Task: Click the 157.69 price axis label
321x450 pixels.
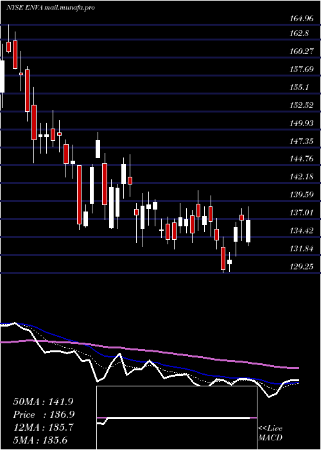Action: tap(302, 69)
